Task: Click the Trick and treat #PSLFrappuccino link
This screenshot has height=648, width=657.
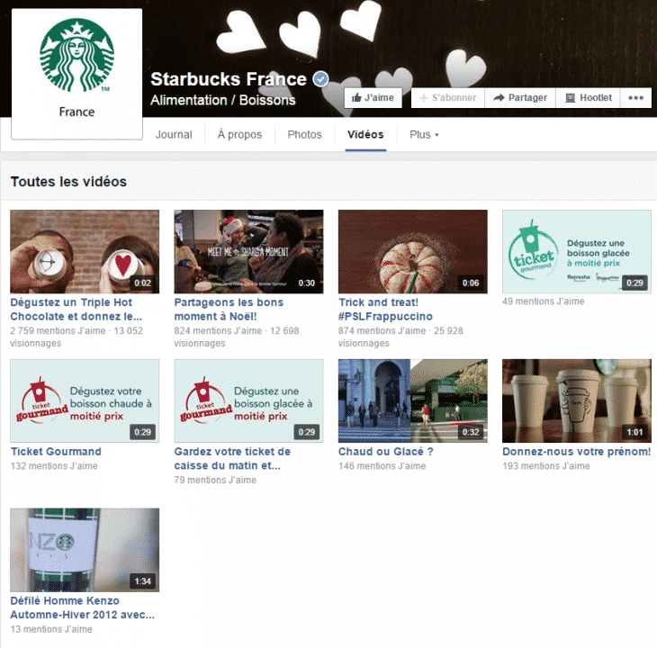Action: tap(385, 310)
